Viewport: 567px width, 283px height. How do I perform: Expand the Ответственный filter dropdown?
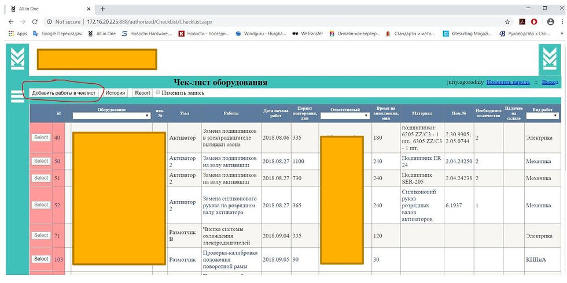pos(345,116)
